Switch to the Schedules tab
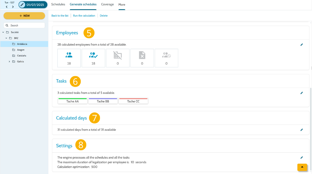The height and width of the screenshot is (174, 312). click(x=58, y=4)
